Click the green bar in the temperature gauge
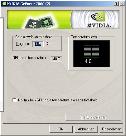Viewport: 126px width, 136px height. tap(91, 57)
